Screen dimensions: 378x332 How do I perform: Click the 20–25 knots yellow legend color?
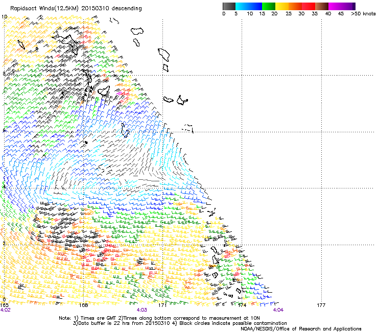click(x=282, y=6)
